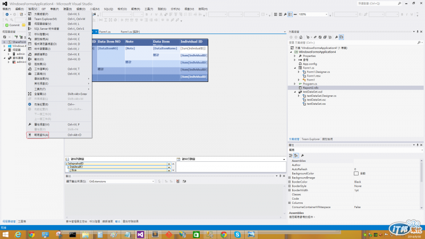Click the Individual ID column header
The height and width of the screenshot is (239, 425).
[194, 42]
